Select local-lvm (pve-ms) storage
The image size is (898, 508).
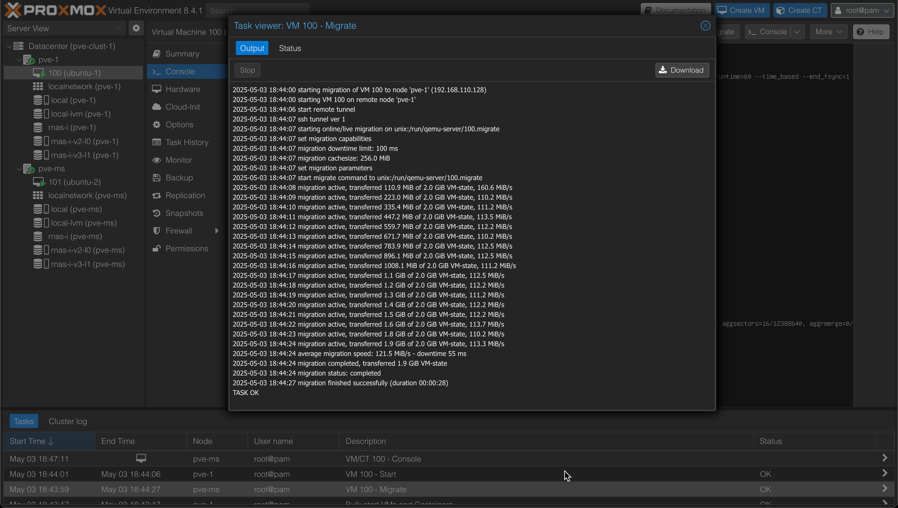point(84,223)
